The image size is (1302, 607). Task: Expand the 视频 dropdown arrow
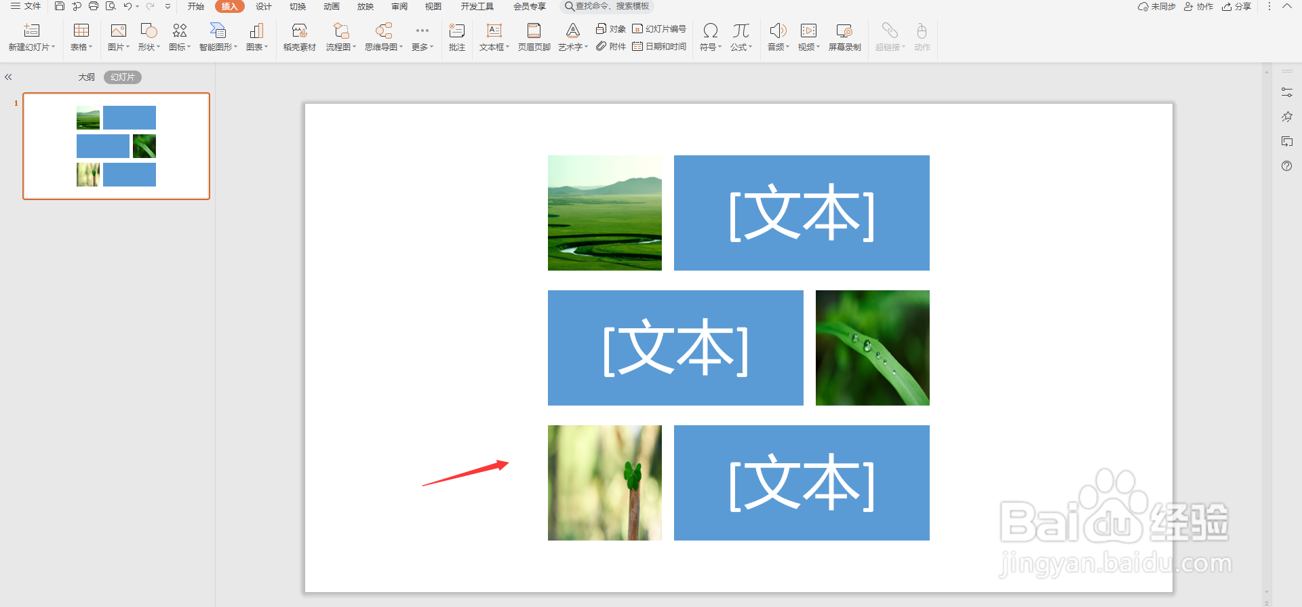tap(818, 47)
